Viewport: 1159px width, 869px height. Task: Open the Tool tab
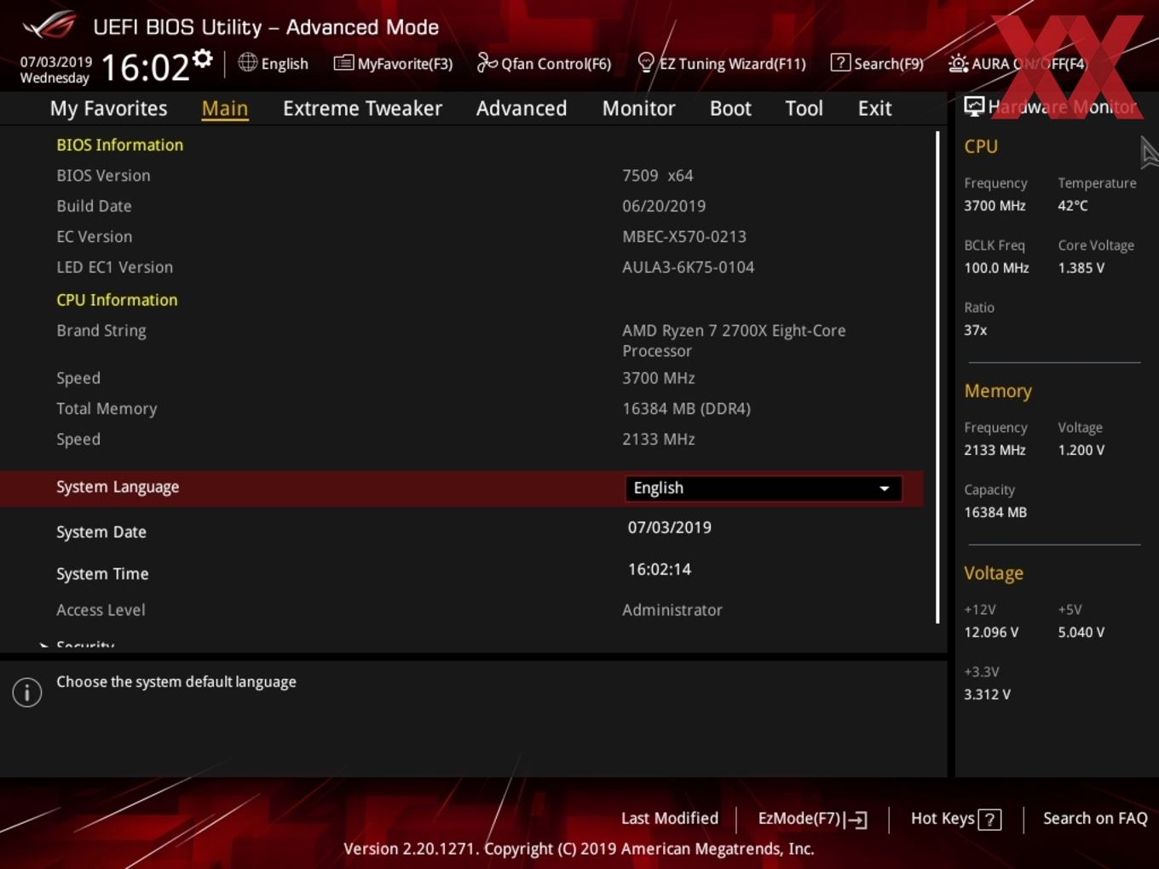(x=804, y=108)
